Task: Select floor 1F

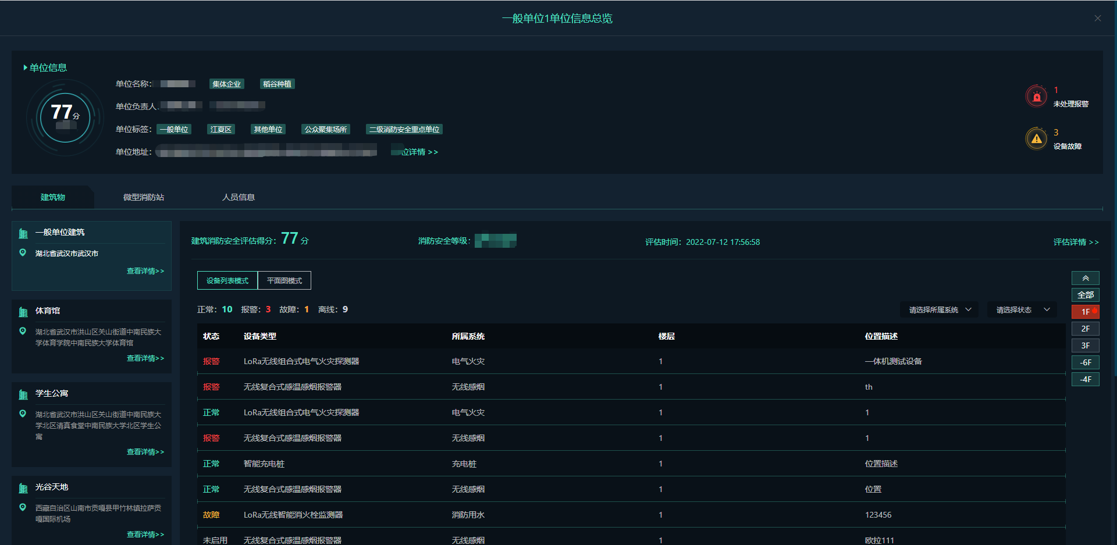Action: (1086, 312)
